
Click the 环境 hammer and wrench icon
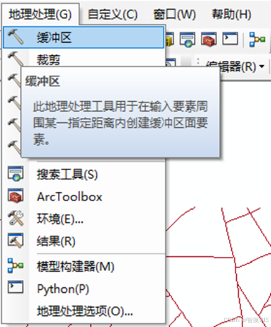[x=16, y=218]
